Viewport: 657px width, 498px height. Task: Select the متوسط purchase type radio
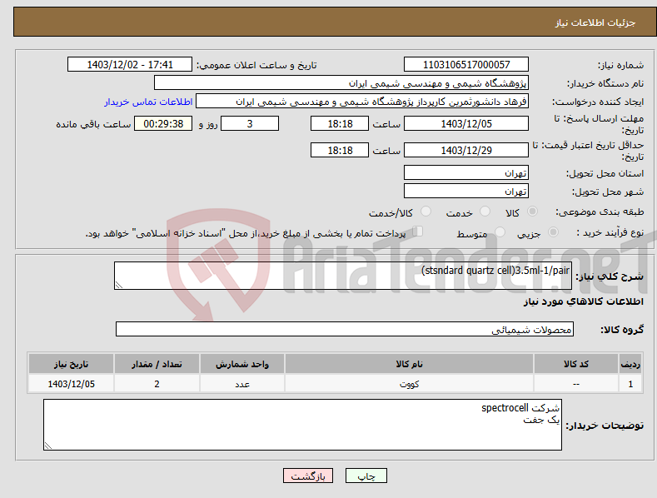[500, 232]
